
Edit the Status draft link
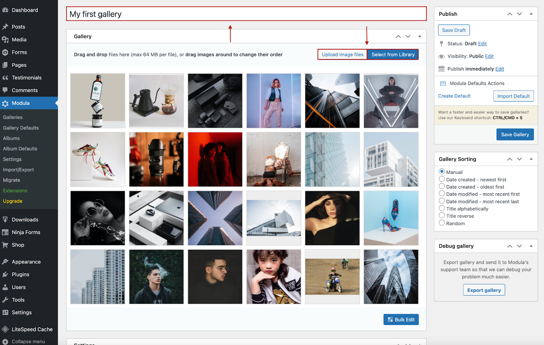coord(482,44)
